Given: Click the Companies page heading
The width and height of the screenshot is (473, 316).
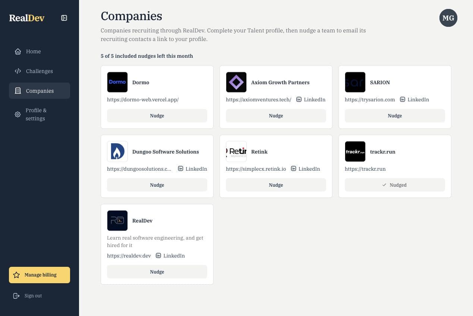Looking at the screenshot, I should tap(132, 16).
